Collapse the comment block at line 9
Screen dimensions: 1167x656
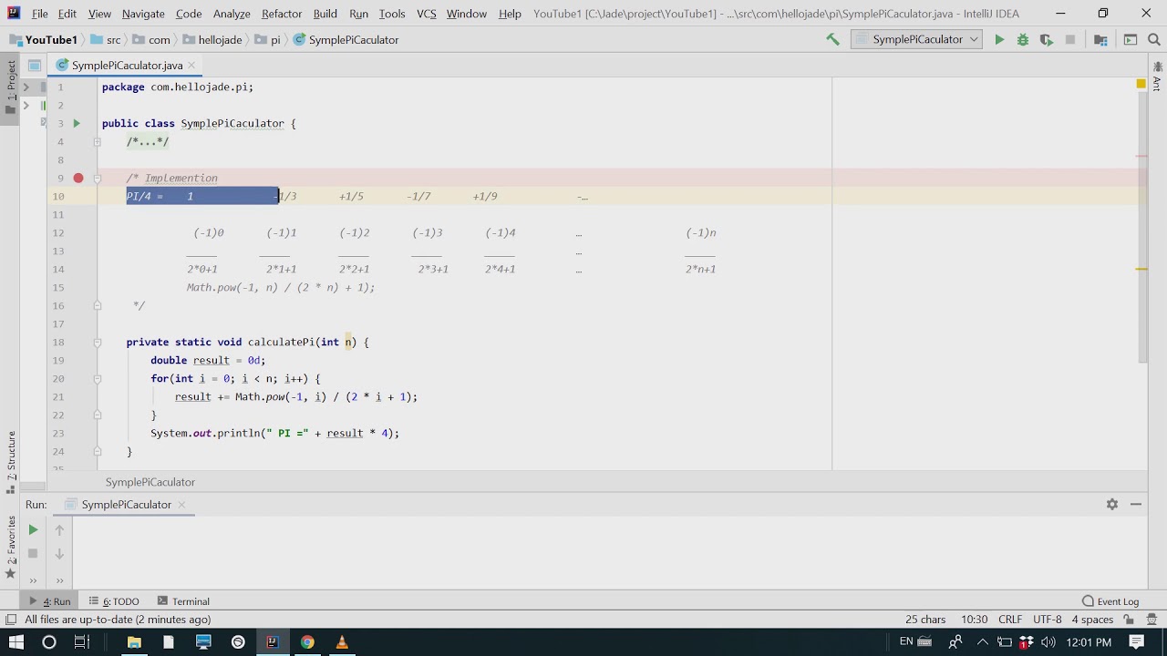97,178
